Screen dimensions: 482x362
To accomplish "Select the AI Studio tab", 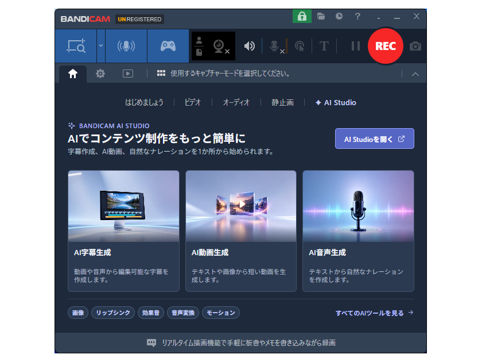I will 336,102.
